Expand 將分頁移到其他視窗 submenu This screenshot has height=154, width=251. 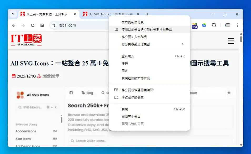149,44
